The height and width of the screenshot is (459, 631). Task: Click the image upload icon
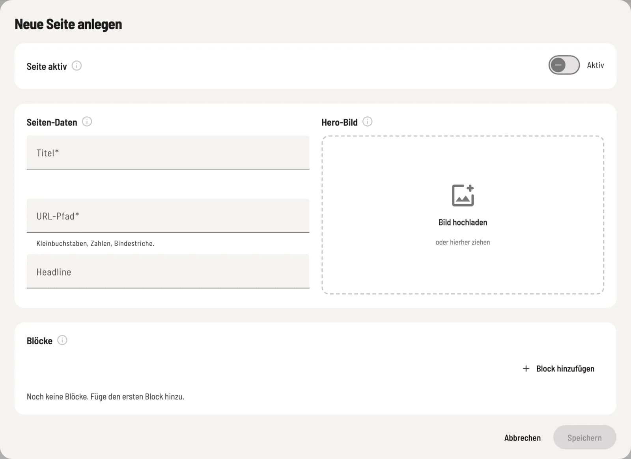[463, 195]
